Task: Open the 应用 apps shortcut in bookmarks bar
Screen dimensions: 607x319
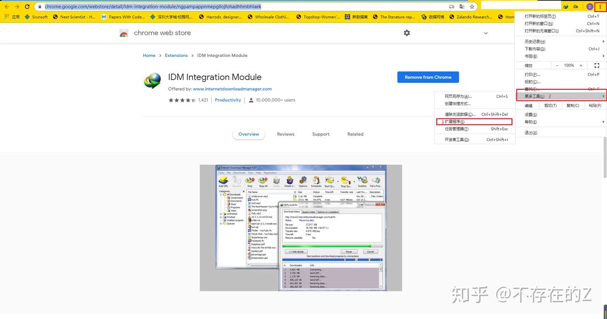Action: (x=12, y=17)
